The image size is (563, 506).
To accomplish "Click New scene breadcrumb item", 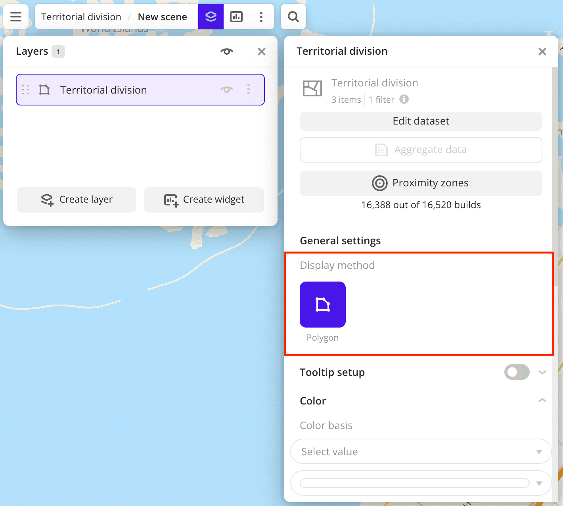I will pos(162,17).
